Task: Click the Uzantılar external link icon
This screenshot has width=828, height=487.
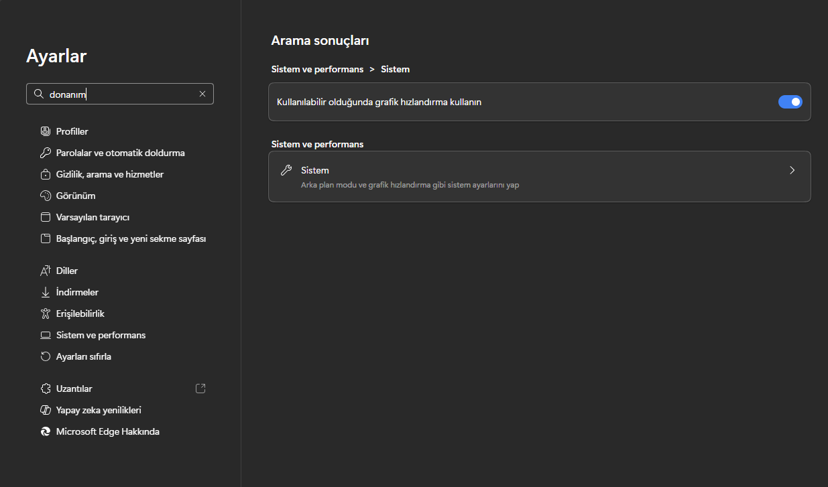Action: (200, 389)
